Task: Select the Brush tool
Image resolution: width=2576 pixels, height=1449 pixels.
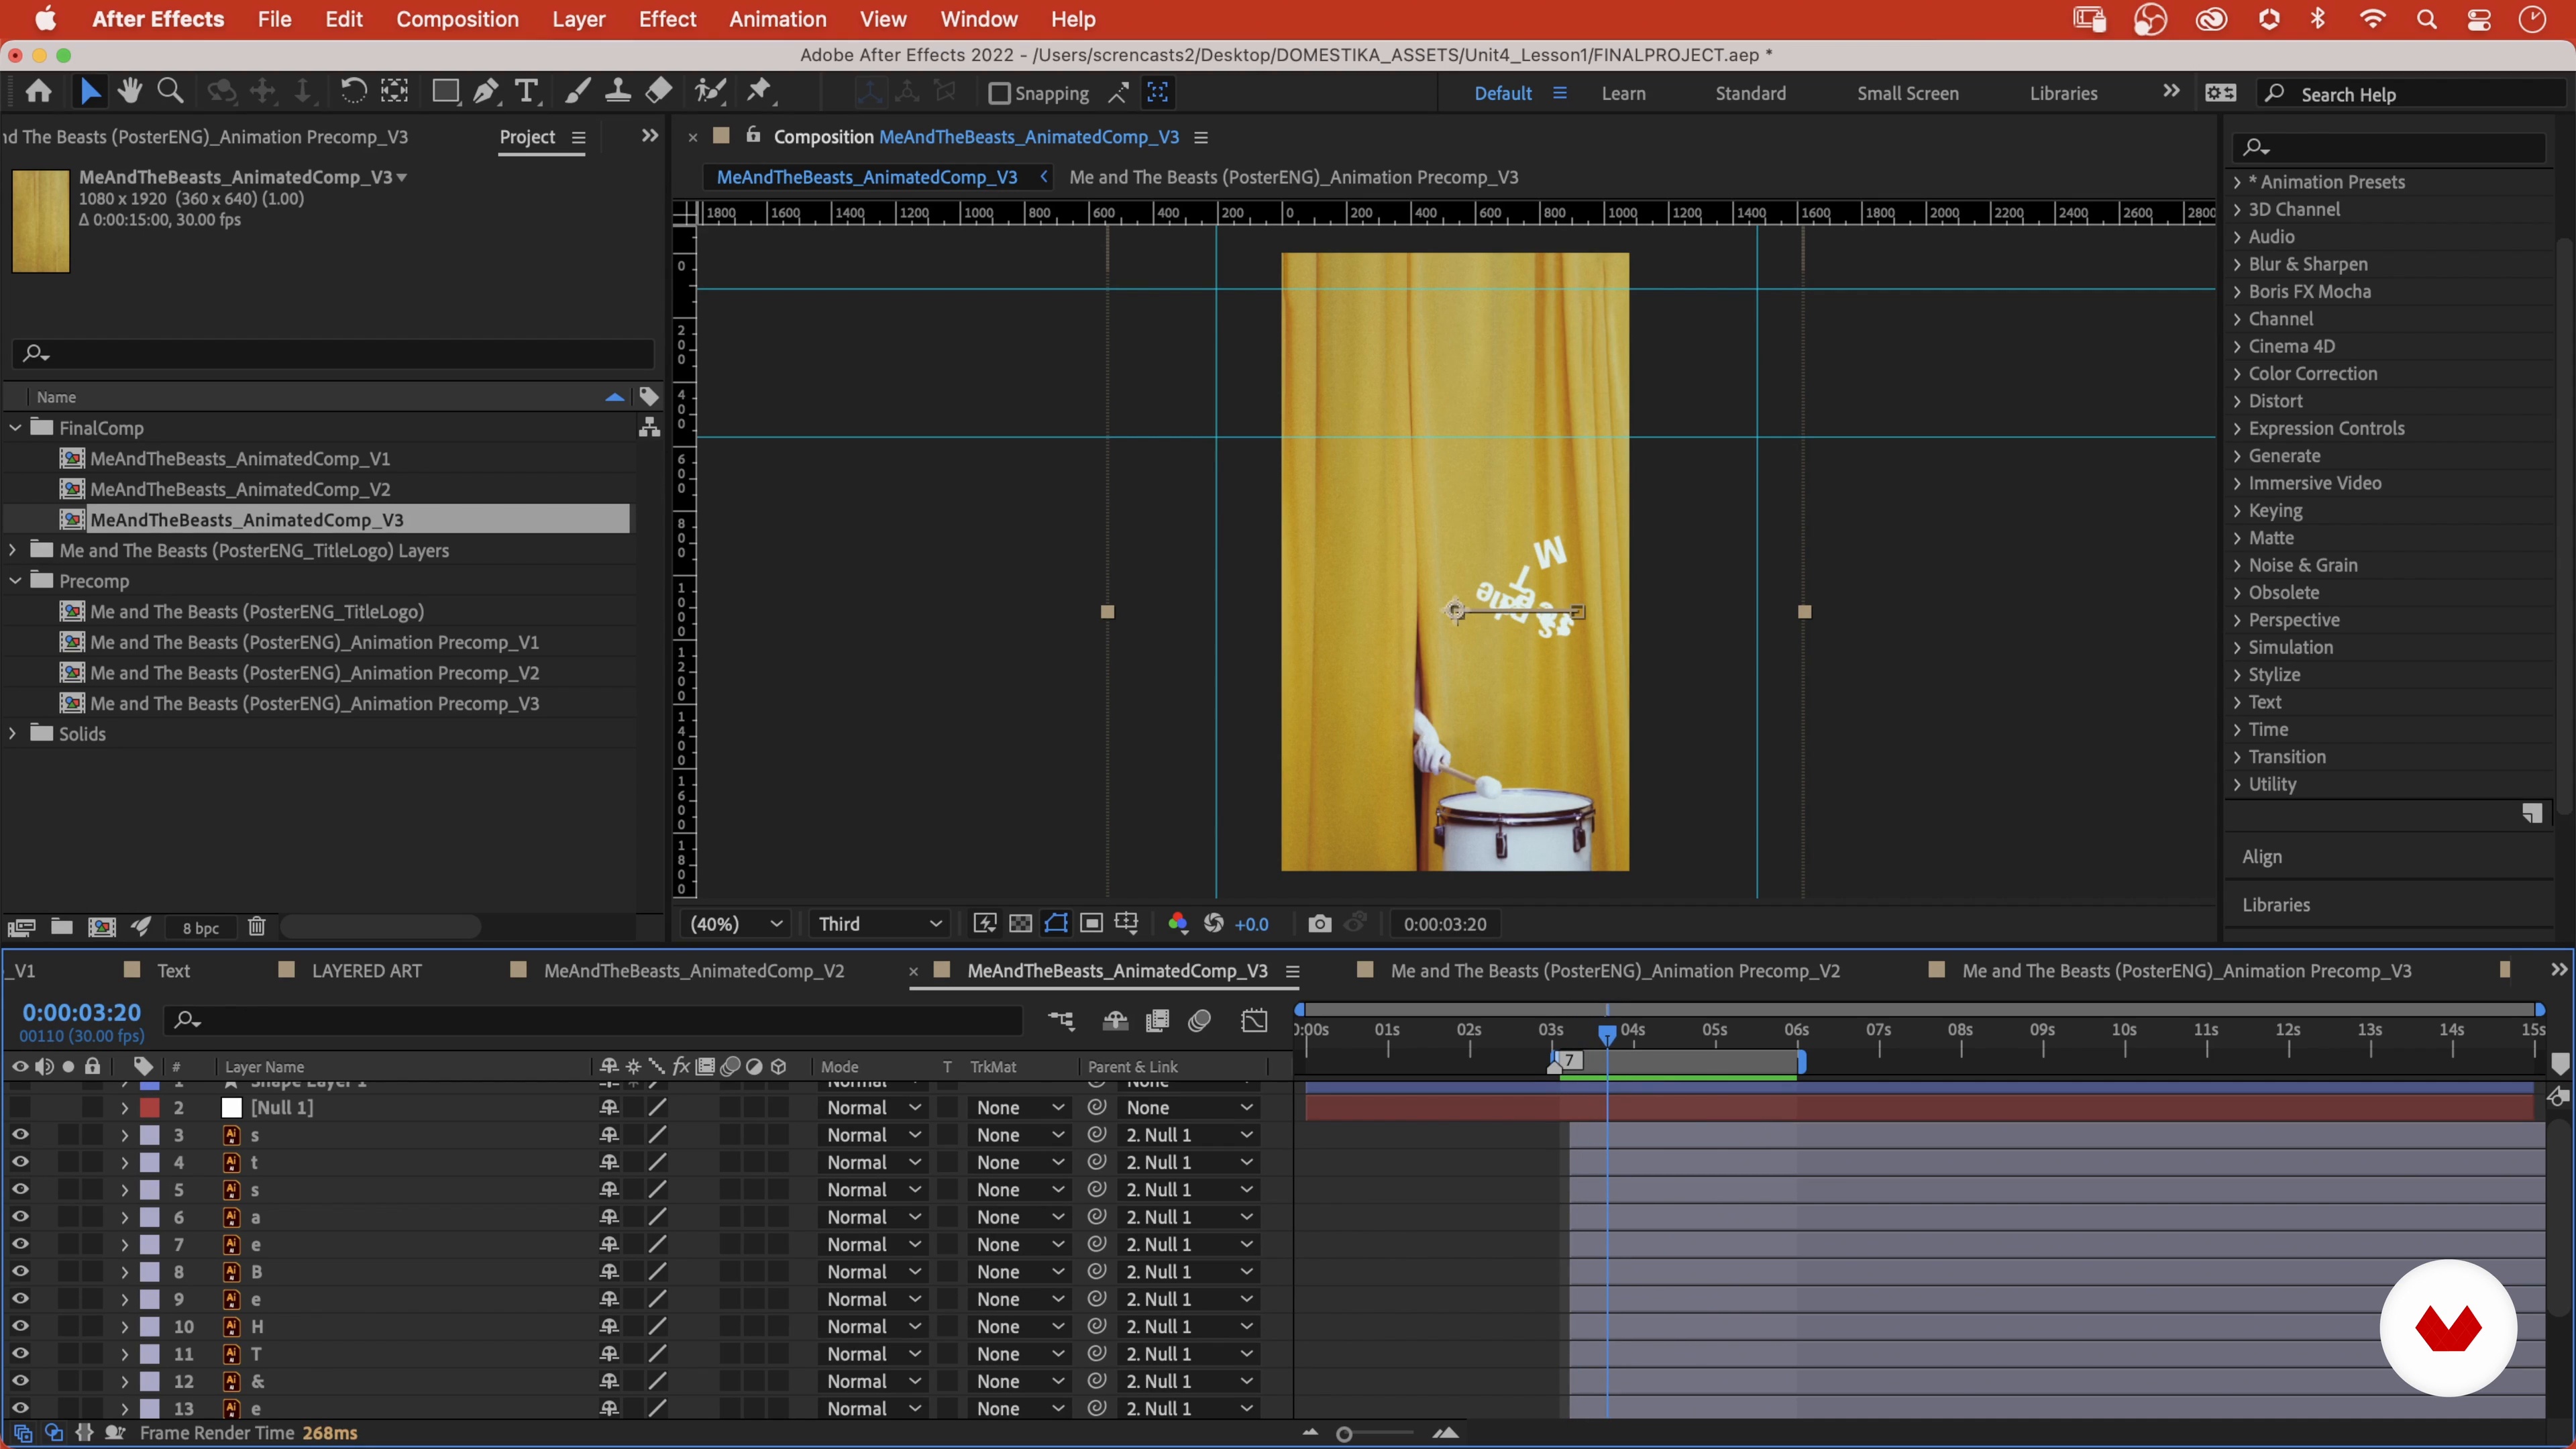Action: tap(577, 92)
